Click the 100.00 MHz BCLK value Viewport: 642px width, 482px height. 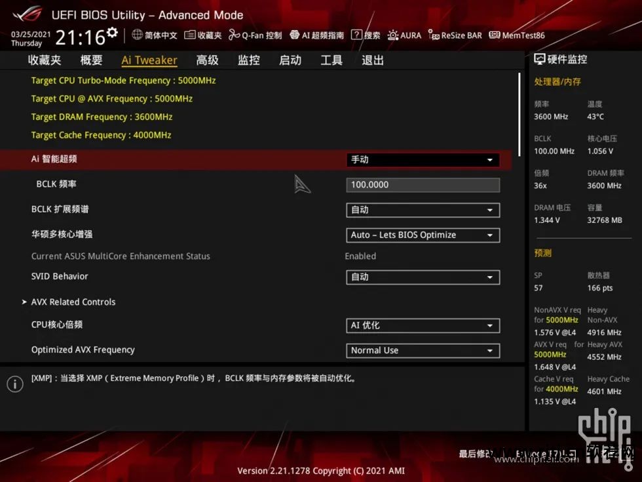click(x=554, y=151)
